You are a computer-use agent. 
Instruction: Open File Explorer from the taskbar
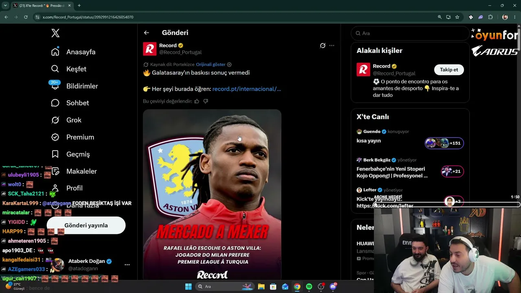point(261,286)
